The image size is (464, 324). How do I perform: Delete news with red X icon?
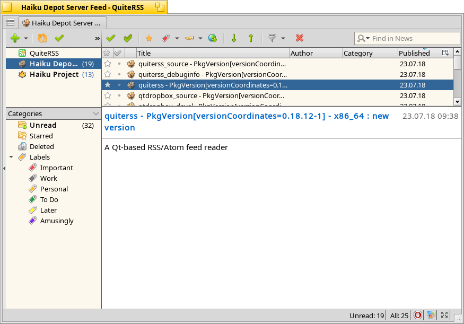point(300,38)
